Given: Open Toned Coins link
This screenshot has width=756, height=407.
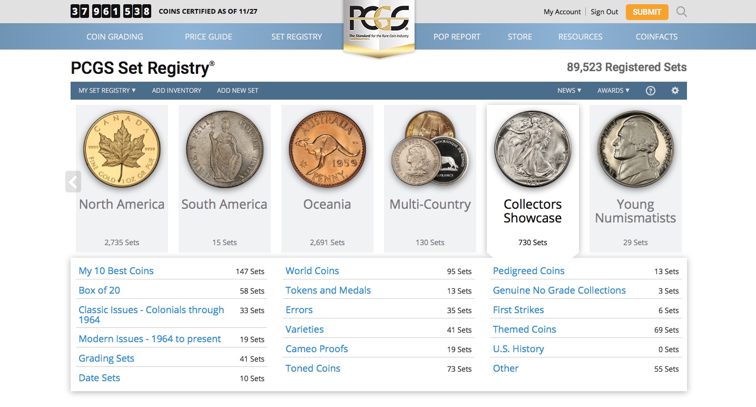Looking at the screenshot, I should pos(313,369).
